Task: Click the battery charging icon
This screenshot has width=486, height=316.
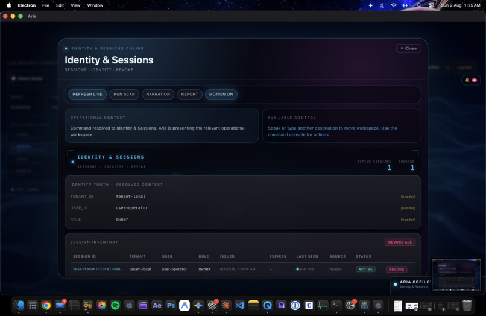Action: click(x=406, y=5)
